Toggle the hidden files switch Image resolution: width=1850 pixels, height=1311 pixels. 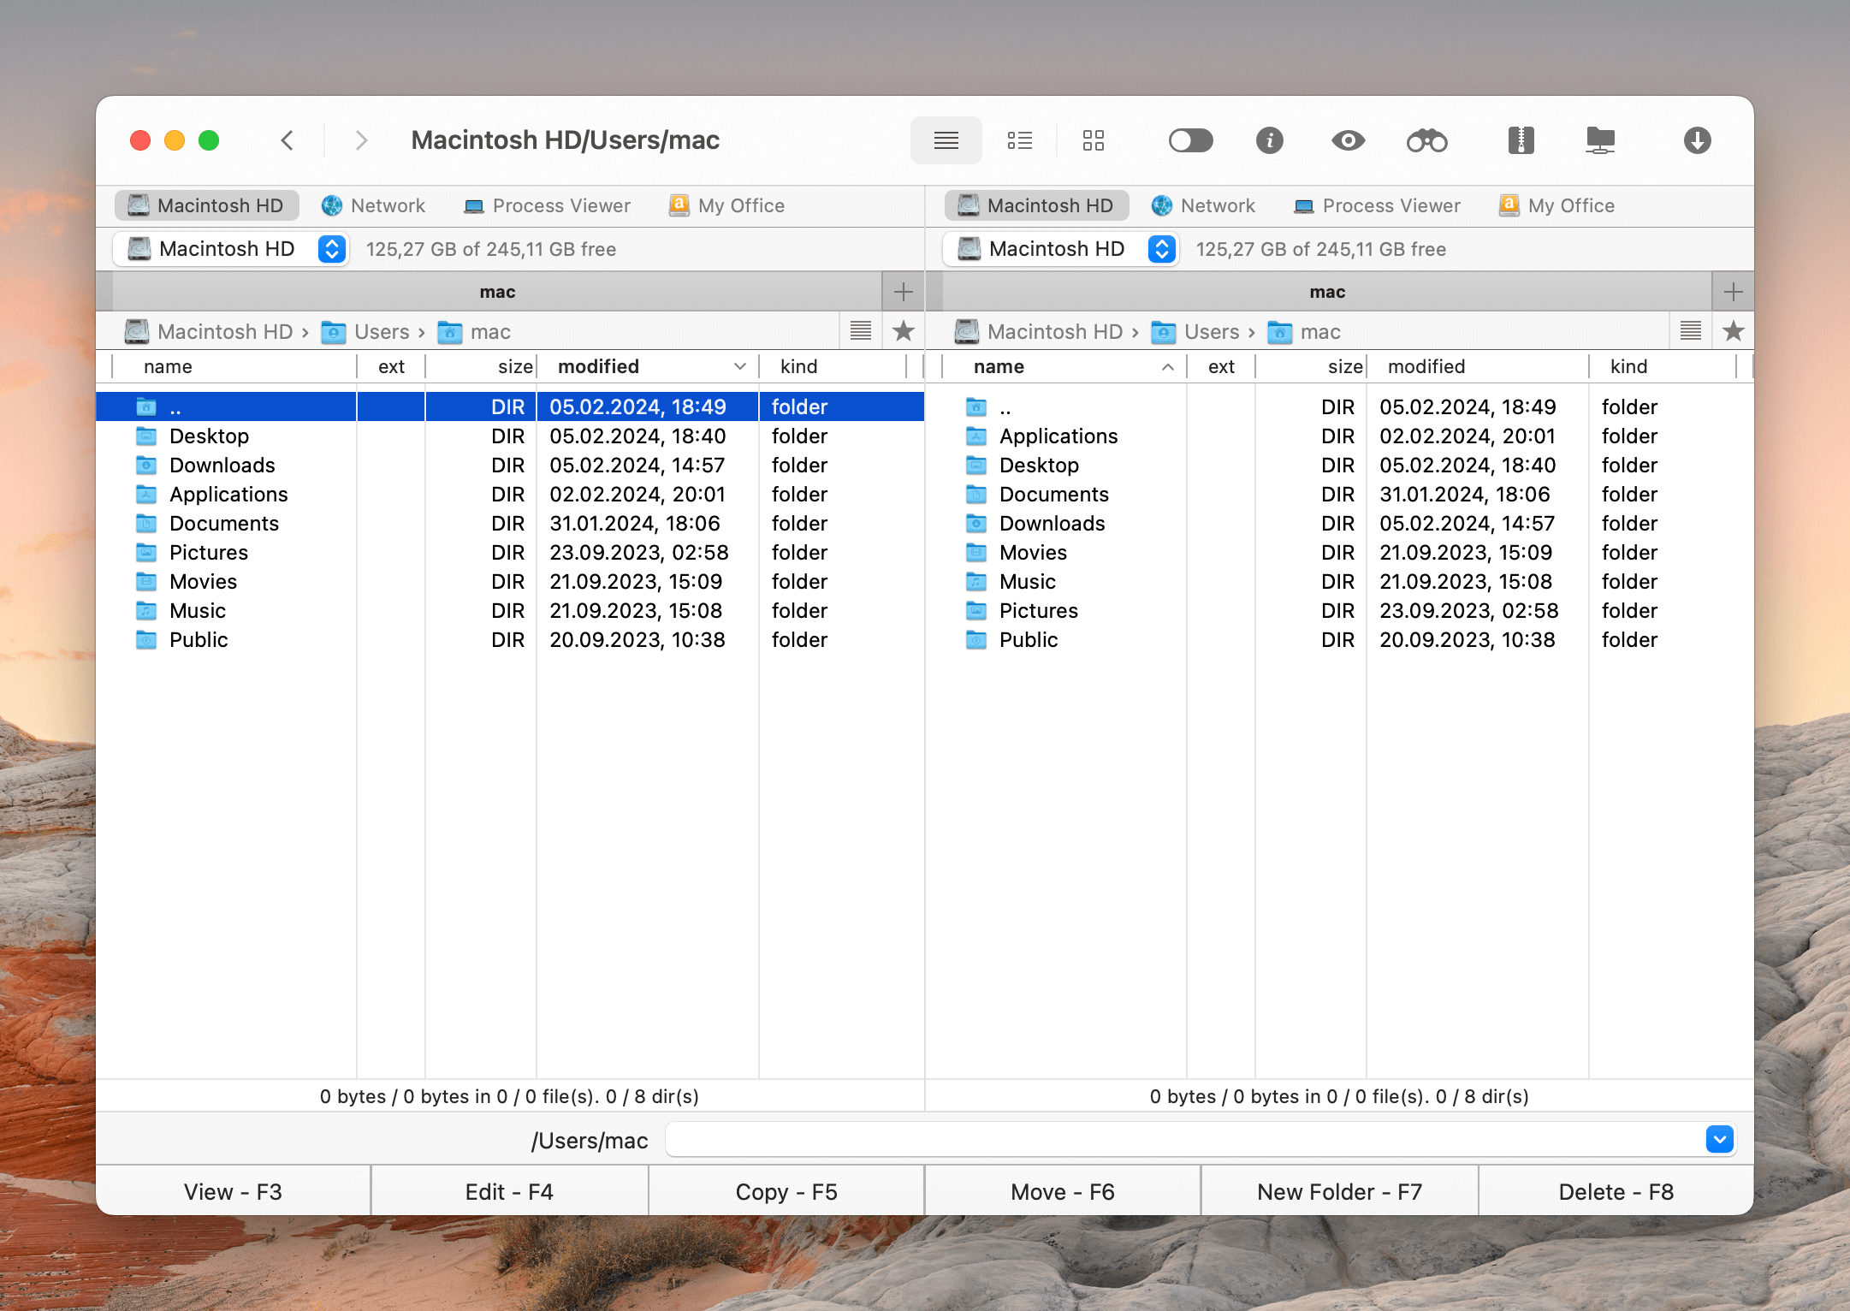click(1190, 140)
